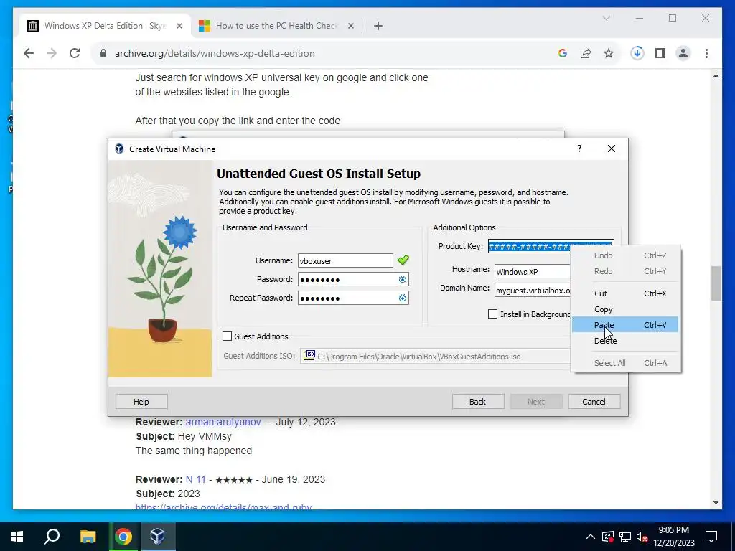The height and width of the screenshot is (551, 735).
Task: Click the Cancel button
Action: point(594,402)
